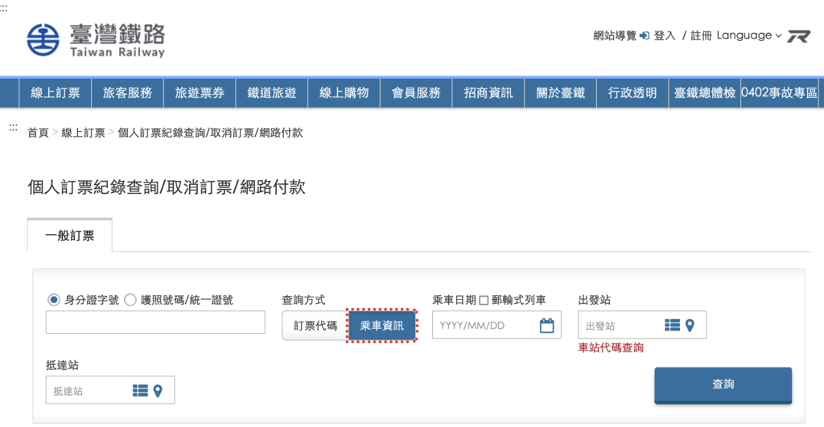Open the 旅遊票券 navigation menu
This screenshot has width=824, height=427.
pyautogui.click(x=200, y=93)
